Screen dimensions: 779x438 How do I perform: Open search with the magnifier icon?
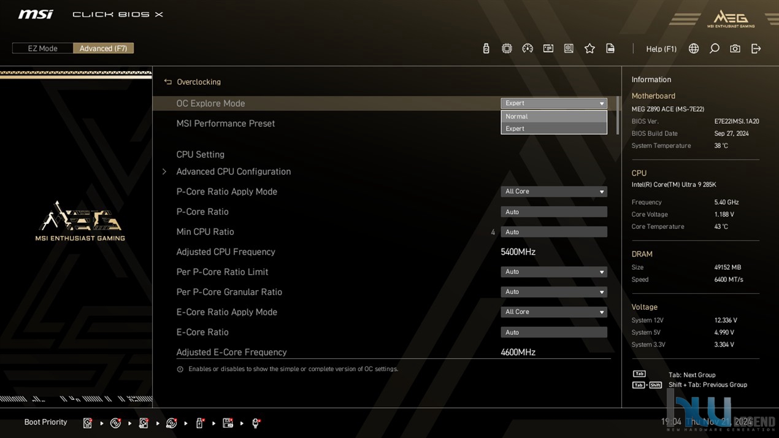715,48
